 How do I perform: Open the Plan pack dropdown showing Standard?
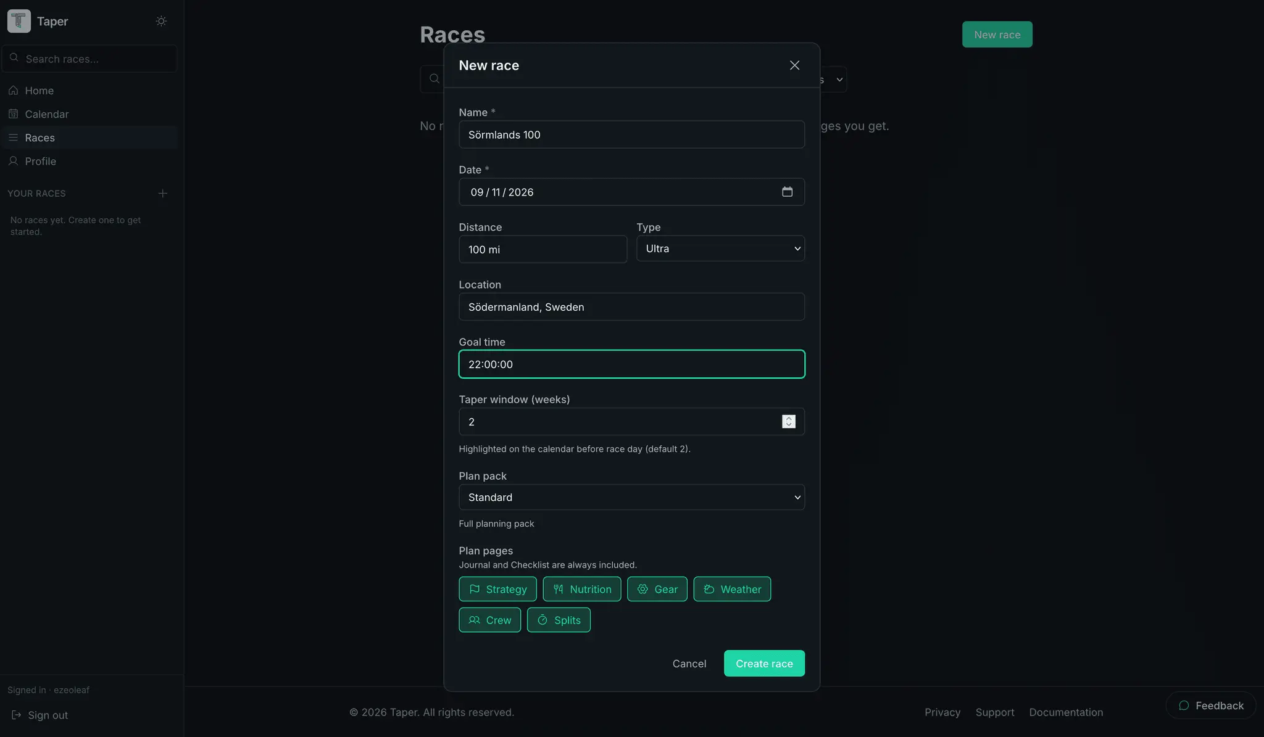(x=631, y=497)
